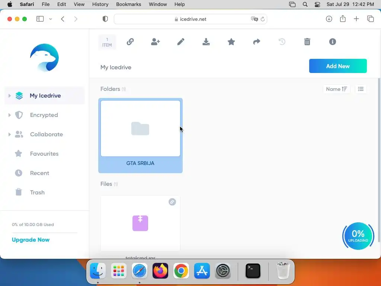381x286 pixels.
Task: Click the 0% of 10.00 GB Used text
Action: [x=33, y=225]
